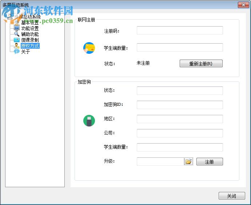Image resolution: width=251 pixels, height=205 pixels.
Task: Focus 学生端数量 field under 联网注册
Action: coord(180,47)
